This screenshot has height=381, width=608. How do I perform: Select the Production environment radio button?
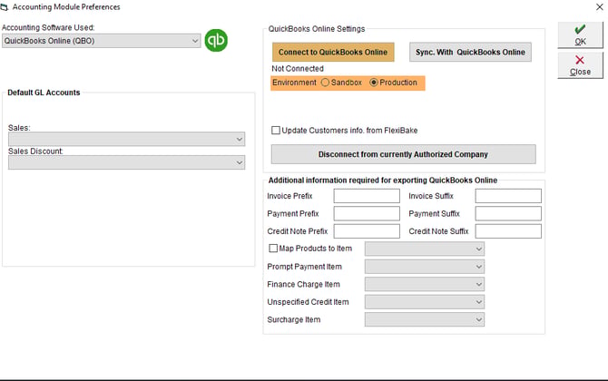click(373, 83)
